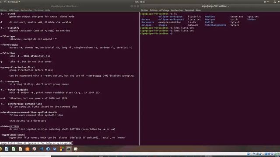Viewport: 280px width, 157px height.
Task: Click the '-H, --dereference-command-line' option heading
Action: [x=21, y=104]
